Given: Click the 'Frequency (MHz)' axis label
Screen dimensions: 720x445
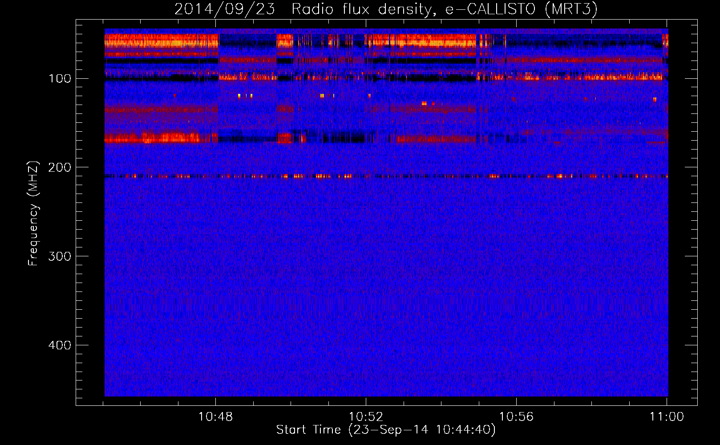Looking at the screenshot, I should pos(33,213).
